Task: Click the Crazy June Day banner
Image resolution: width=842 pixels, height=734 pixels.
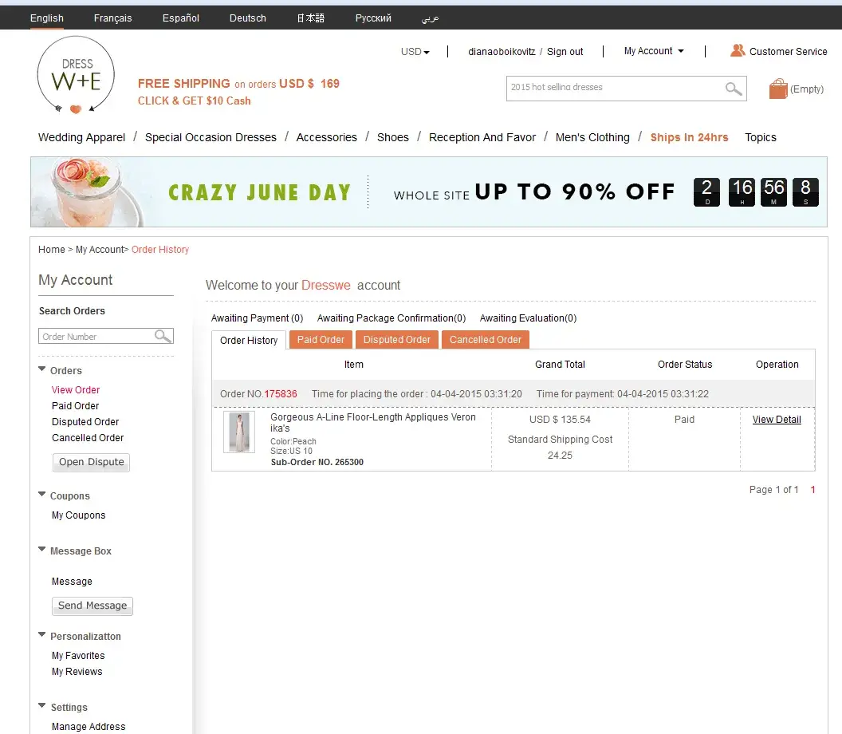Action: 428,191
